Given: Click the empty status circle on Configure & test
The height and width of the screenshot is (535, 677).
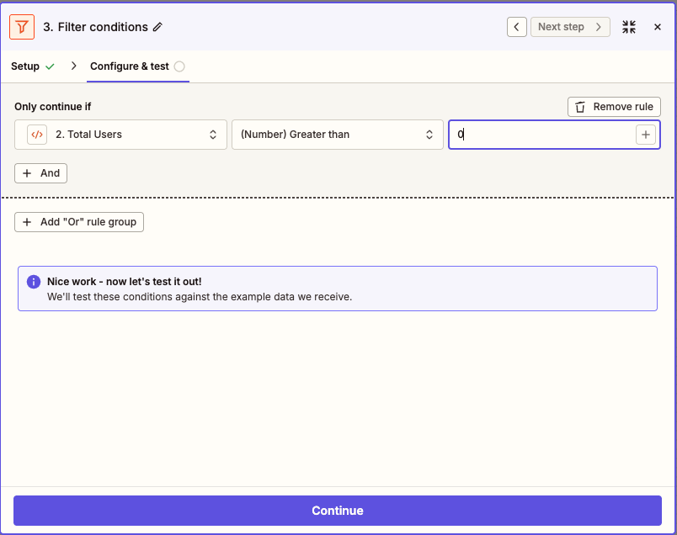Looking at the screenshot, I should click(x=179, y=66).
